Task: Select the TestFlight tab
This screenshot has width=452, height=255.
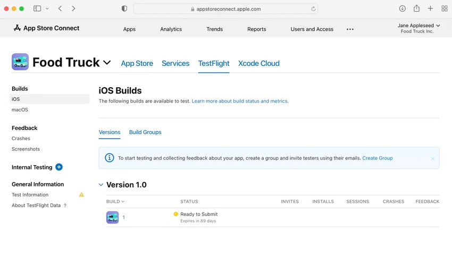Action: [214, 63]
